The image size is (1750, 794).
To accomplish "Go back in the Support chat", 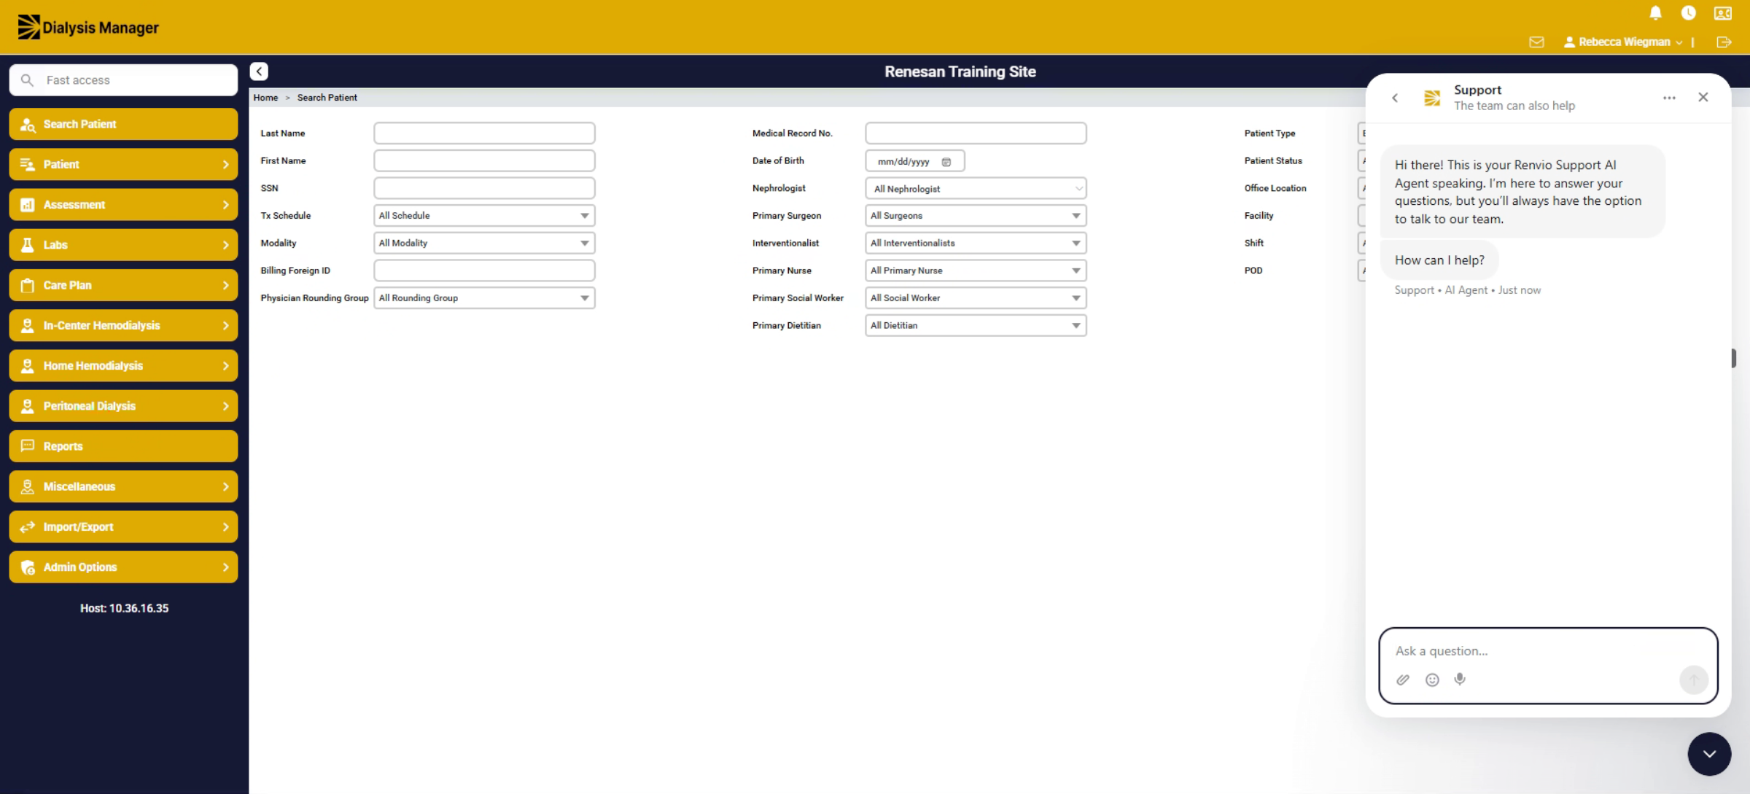I will point(1395,98).
